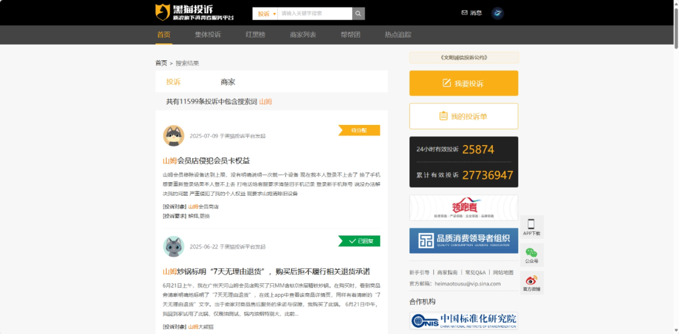The height and width of the screenshot is (334, 679).
Task: Select the 投诉 results tab
Action: [174, 82]
